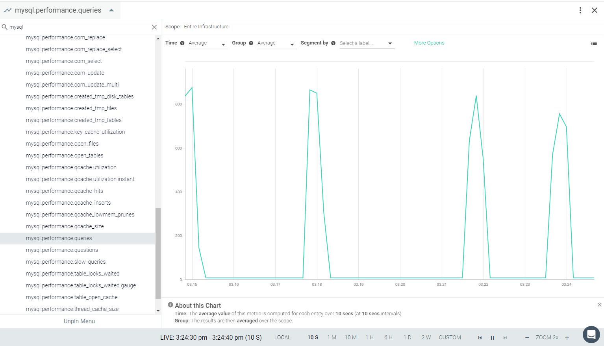Open the Group aggregation Average dropdown
This screenshot has height=346, width=604.
(x=276, y=43)
